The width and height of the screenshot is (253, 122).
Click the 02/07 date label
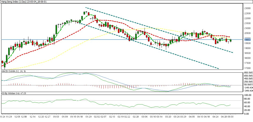tap(104, 116)
